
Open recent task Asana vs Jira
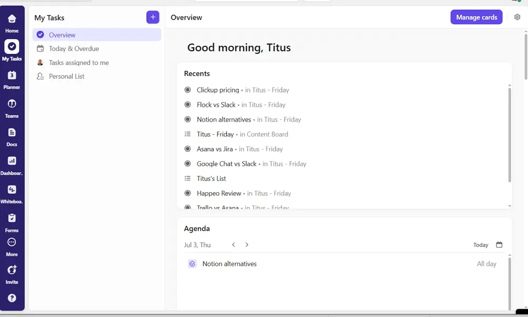pyautogui.click(x=215, y=149)
